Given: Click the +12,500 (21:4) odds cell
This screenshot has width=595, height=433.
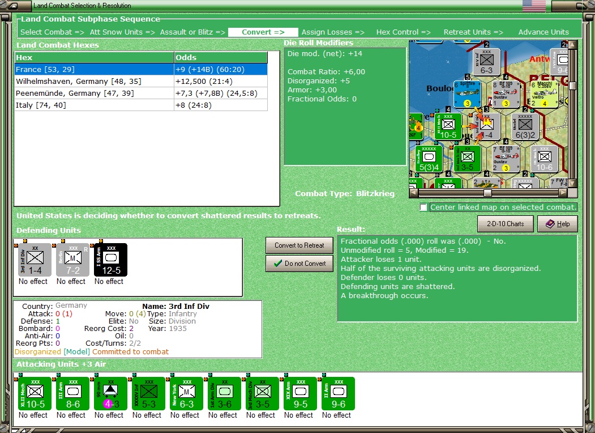Looking at the screenshot, I should point(221,81).
